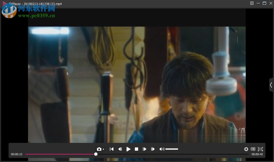Mute audio with the speaker icon
The image size is (274, 162).
[x=162, y=149]
